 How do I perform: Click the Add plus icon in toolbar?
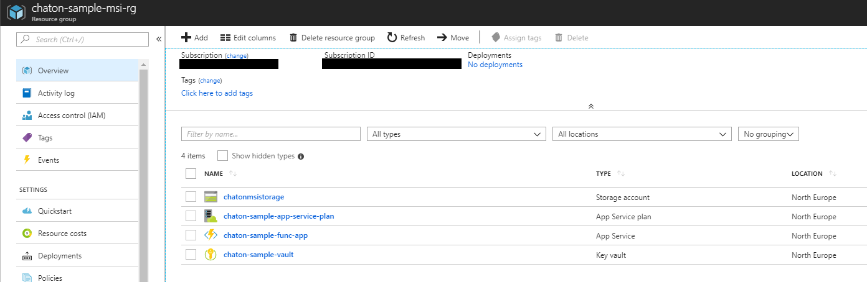coord(186,38)
